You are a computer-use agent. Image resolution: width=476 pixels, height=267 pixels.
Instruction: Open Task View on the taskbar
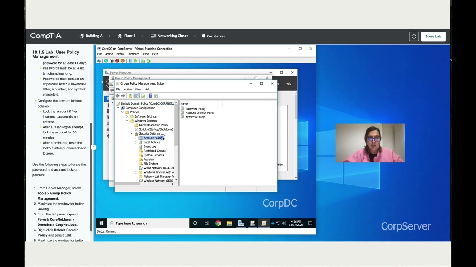coord(206,223)
